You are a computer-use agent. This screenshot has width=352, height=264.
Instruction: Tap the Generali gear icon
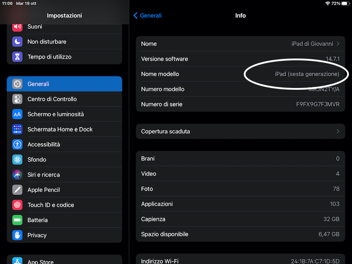(17, 84)
